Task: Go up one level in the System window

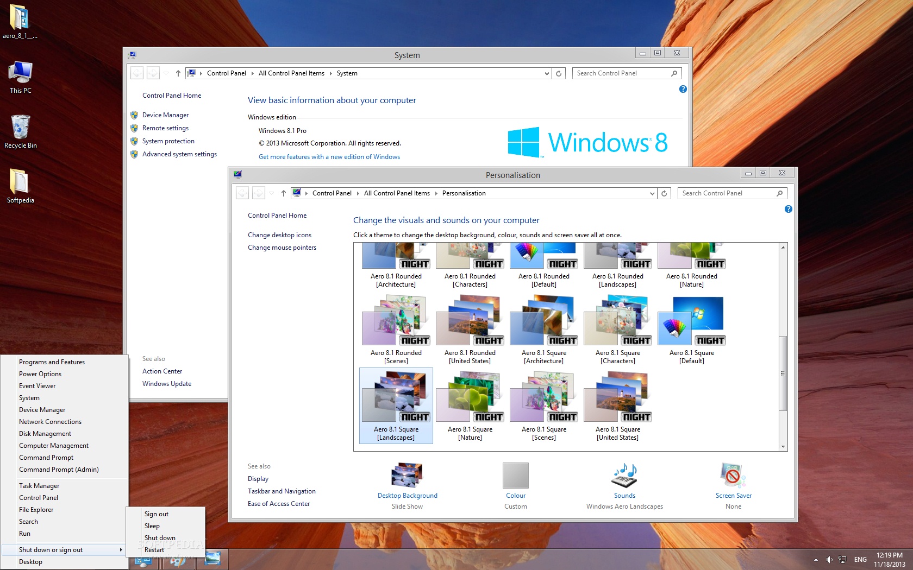Action: click(x=178, y=73)
